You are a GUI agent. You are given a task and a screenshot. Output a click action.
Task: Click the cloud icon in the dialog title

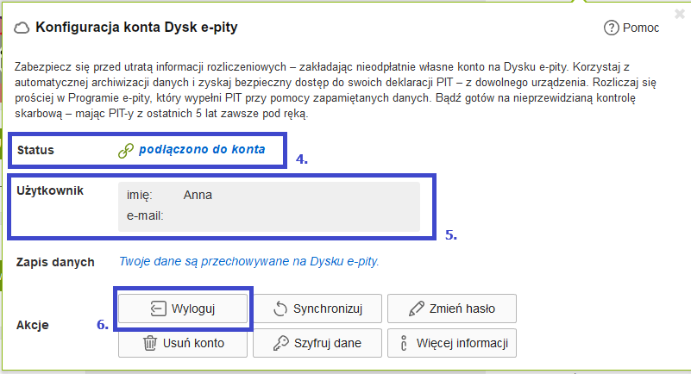pos(22,28)
